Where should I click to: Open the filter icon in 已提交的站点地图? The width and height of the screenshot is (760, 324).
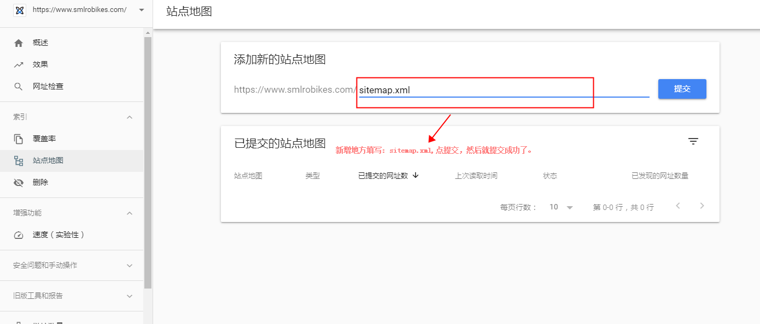(693, 142)
